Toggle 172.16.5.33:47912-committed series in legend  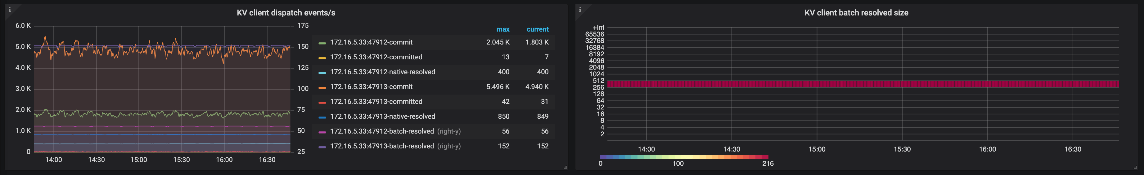coord(376,57)
